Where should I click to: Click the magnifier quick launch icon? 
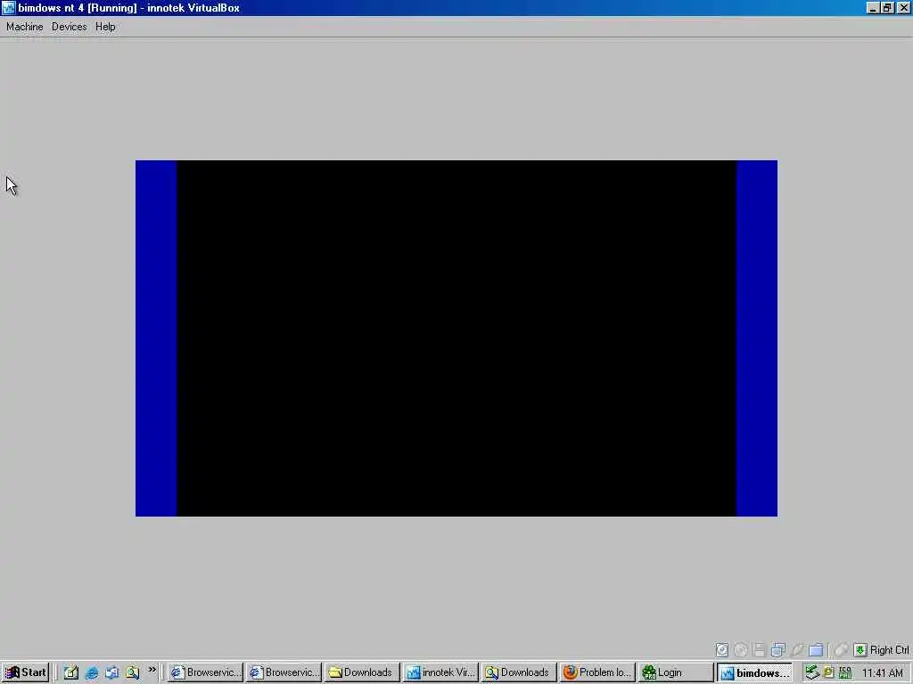[133, 673]
